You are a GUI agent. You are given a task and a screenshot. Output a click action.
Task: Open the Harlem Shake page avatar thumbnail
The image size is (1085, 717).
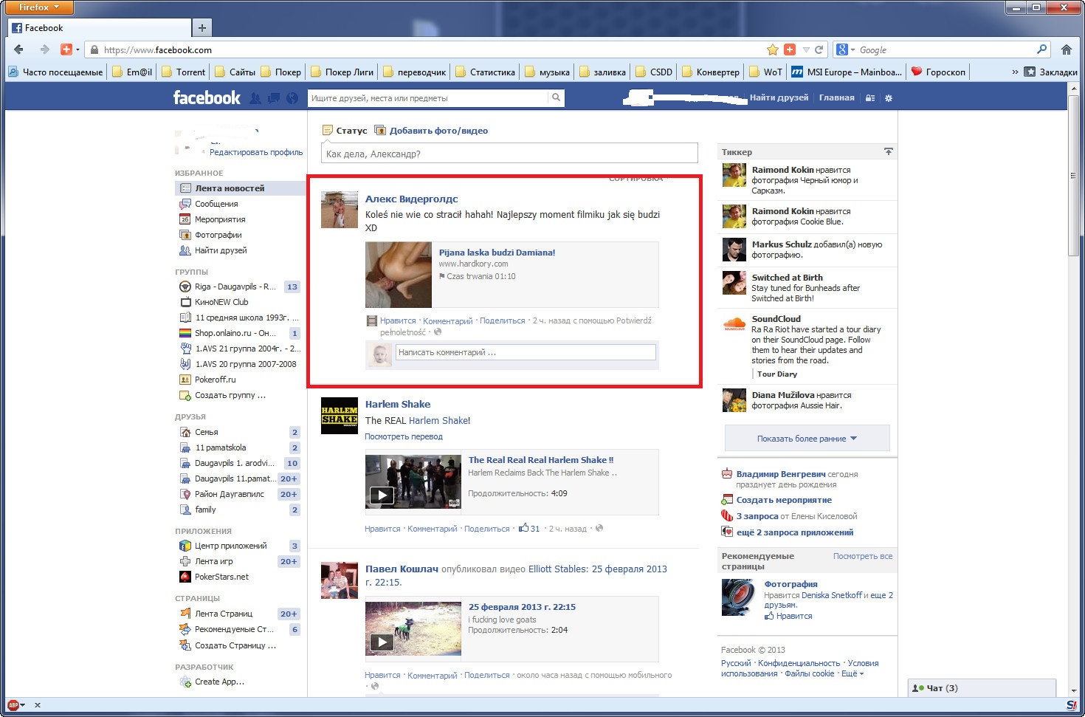pos(340,416)
